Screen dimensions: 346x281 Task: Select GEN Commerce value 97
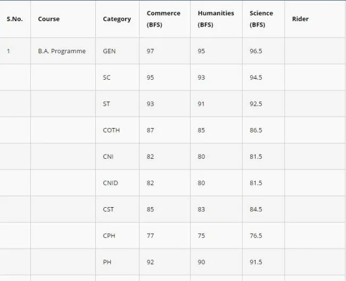click(x=150, y=51)
